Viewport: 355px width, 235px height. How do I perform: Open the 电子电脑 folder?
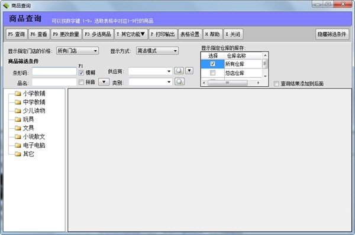point(34,145)
